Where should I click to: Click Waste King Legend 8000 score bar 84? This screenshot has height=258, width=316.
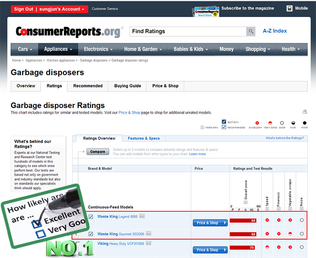(243, 220)
